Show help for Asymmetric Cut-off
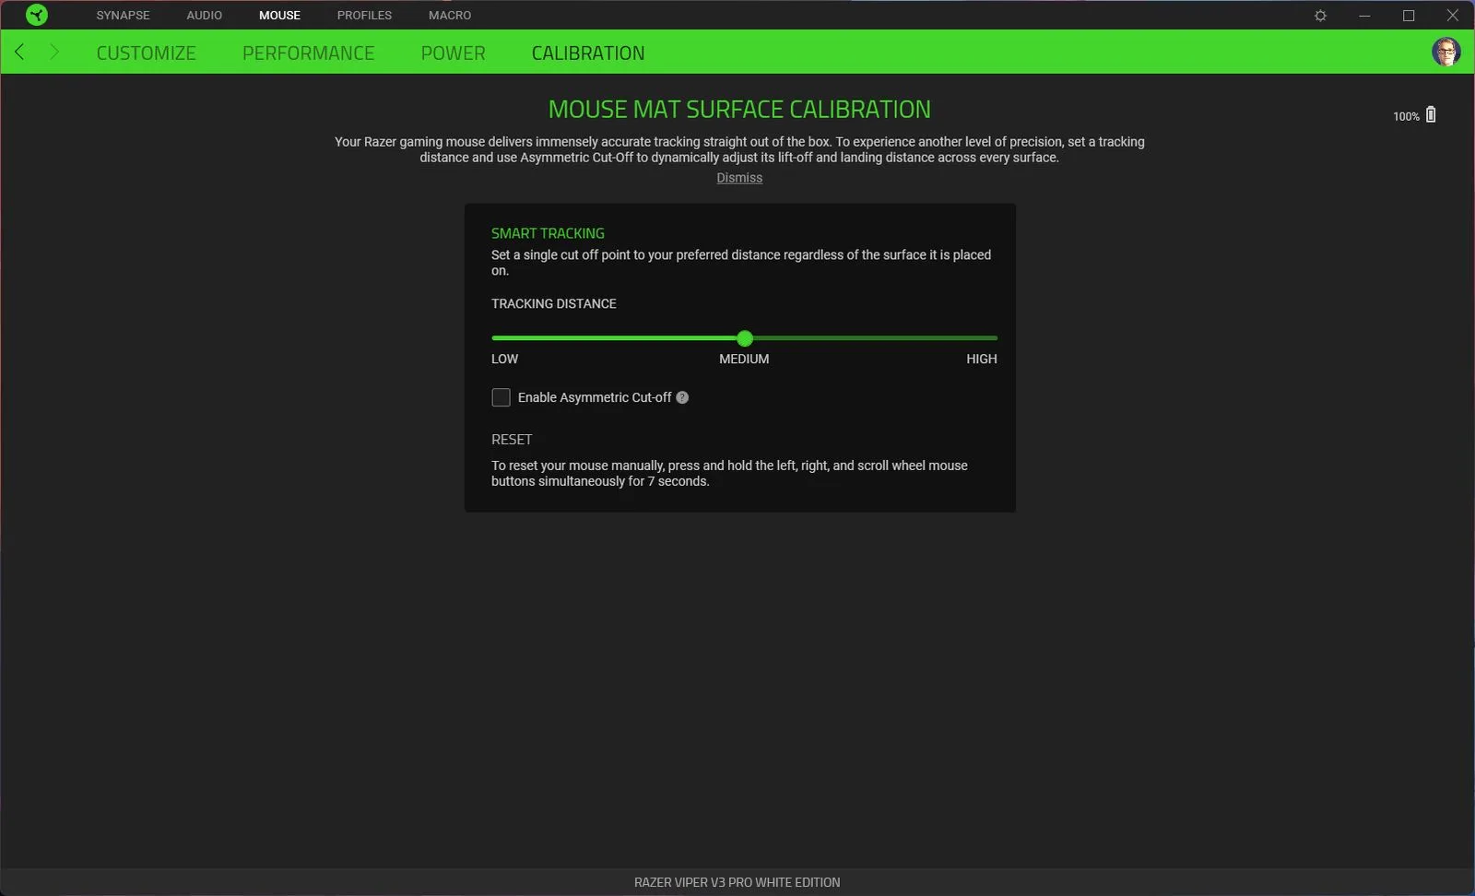 [x=682, y=397]
